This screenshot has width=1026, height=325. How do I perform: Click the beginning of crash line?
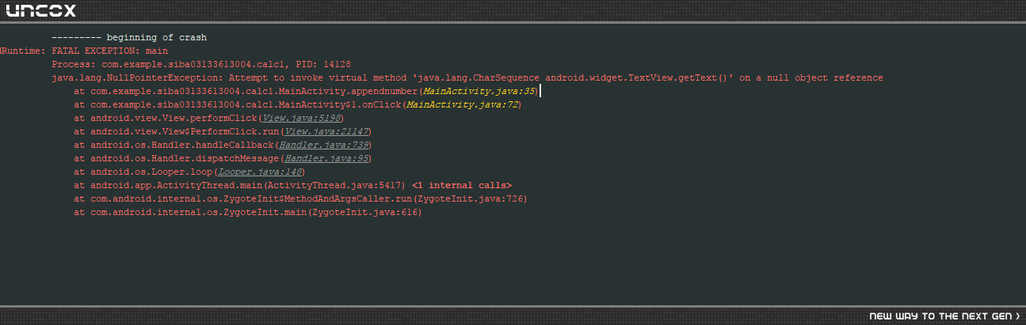click(x=129, y=38)
